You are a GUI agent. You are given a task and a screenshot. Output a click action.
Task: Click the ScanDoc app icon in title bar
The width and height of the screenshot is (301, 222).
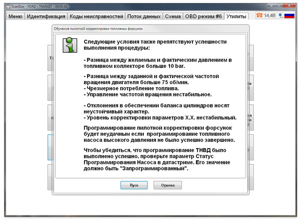click(8, 7)
